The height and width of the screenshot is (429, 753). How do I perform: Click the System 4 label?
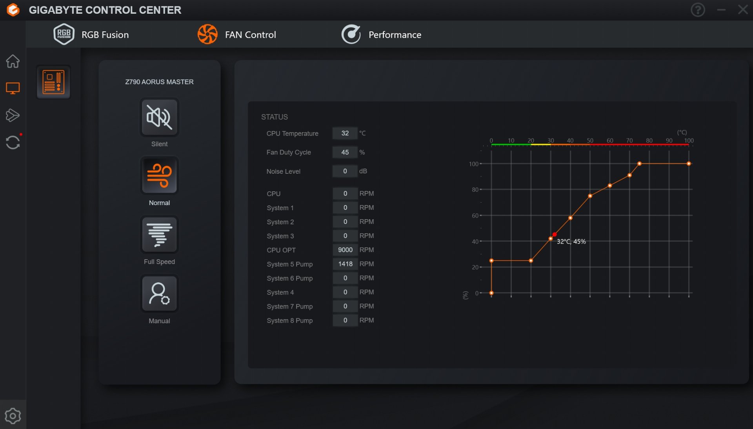coord(280,293)
